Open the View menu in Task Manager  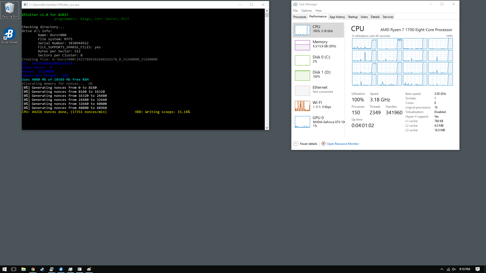[318, 11]
